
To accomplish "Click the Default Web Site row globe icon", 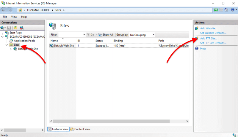I will point(52,45).
